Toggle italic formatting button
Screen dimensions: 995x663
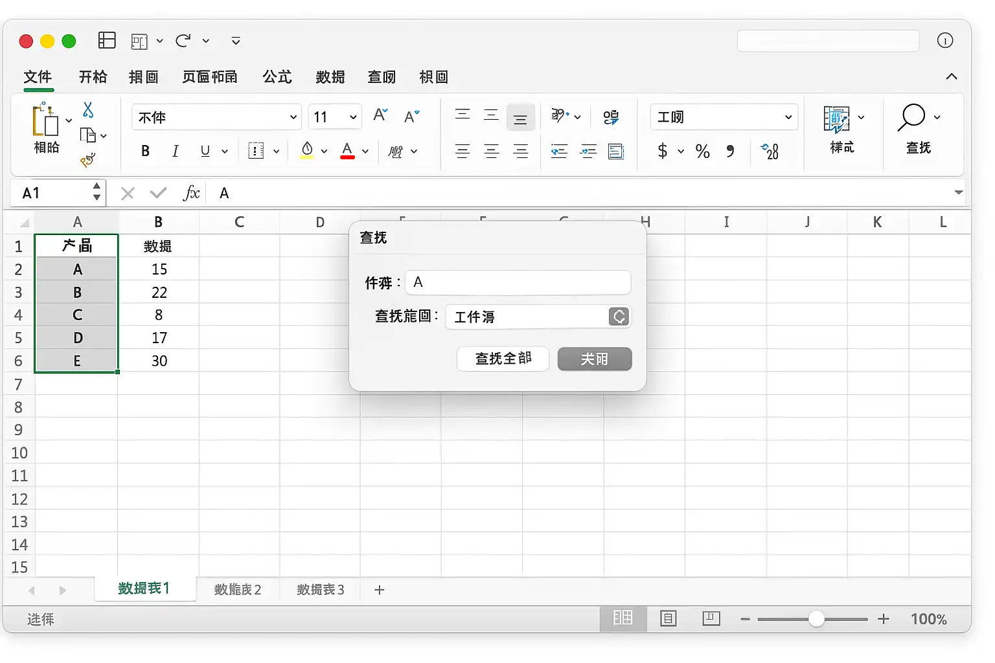(175, 152)
